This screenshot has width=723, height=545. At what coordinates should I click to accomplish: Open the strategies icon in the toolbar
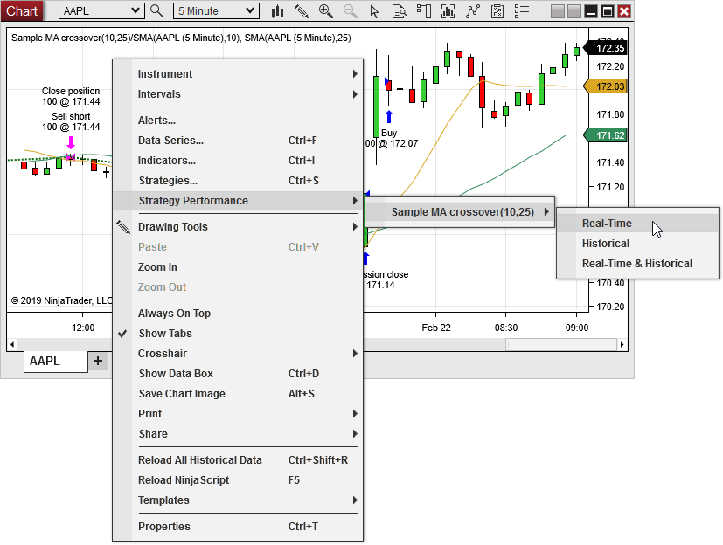[473, 11]
